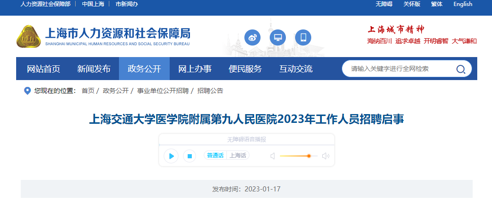
Task: Click the recruitment notice headline
Action: [x=247, y=119]
